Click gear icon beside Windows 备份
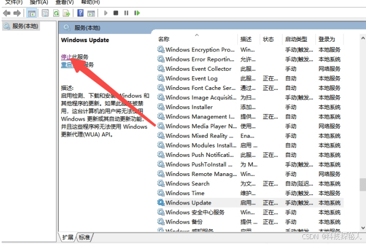The width and height of the screenshot is (366, 244). click(x=161, y=222)
